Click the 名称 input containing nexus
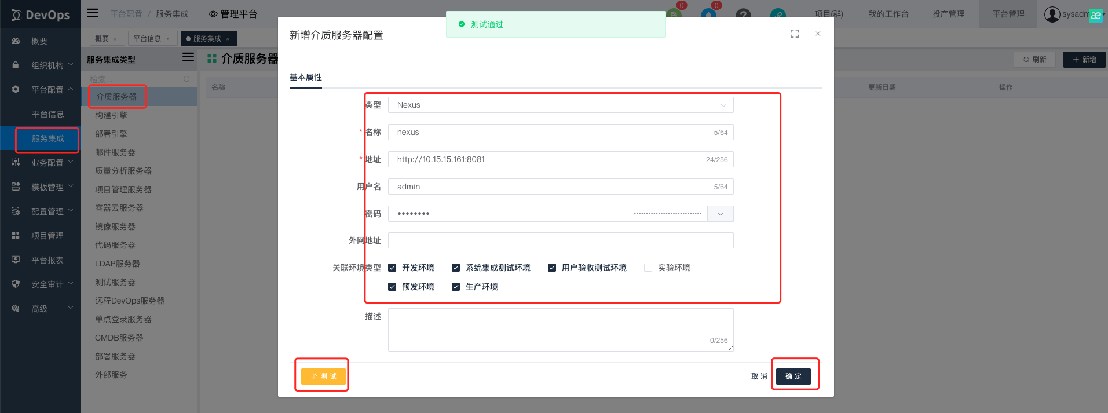Image resolution: width=1108 pixels, height=413 pixels. [x=561, y=132]
